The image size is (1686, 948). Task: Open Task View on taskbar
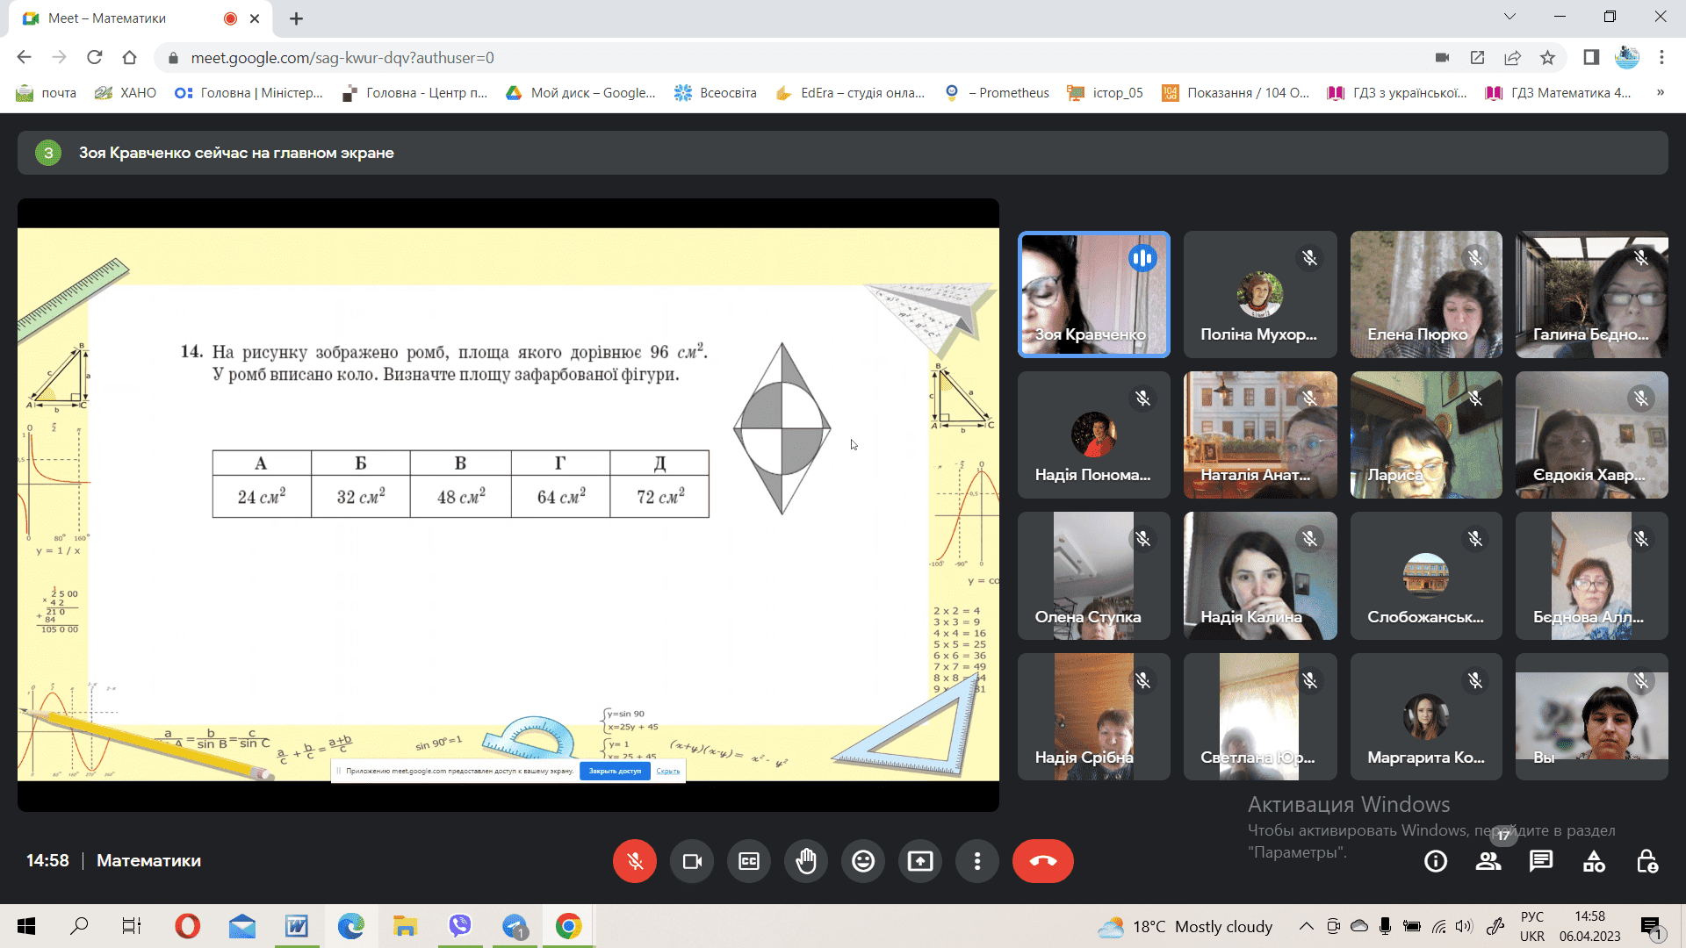tap(132, 926)
